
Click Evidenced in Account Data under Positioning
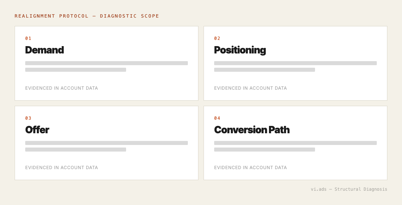(250, 88)
